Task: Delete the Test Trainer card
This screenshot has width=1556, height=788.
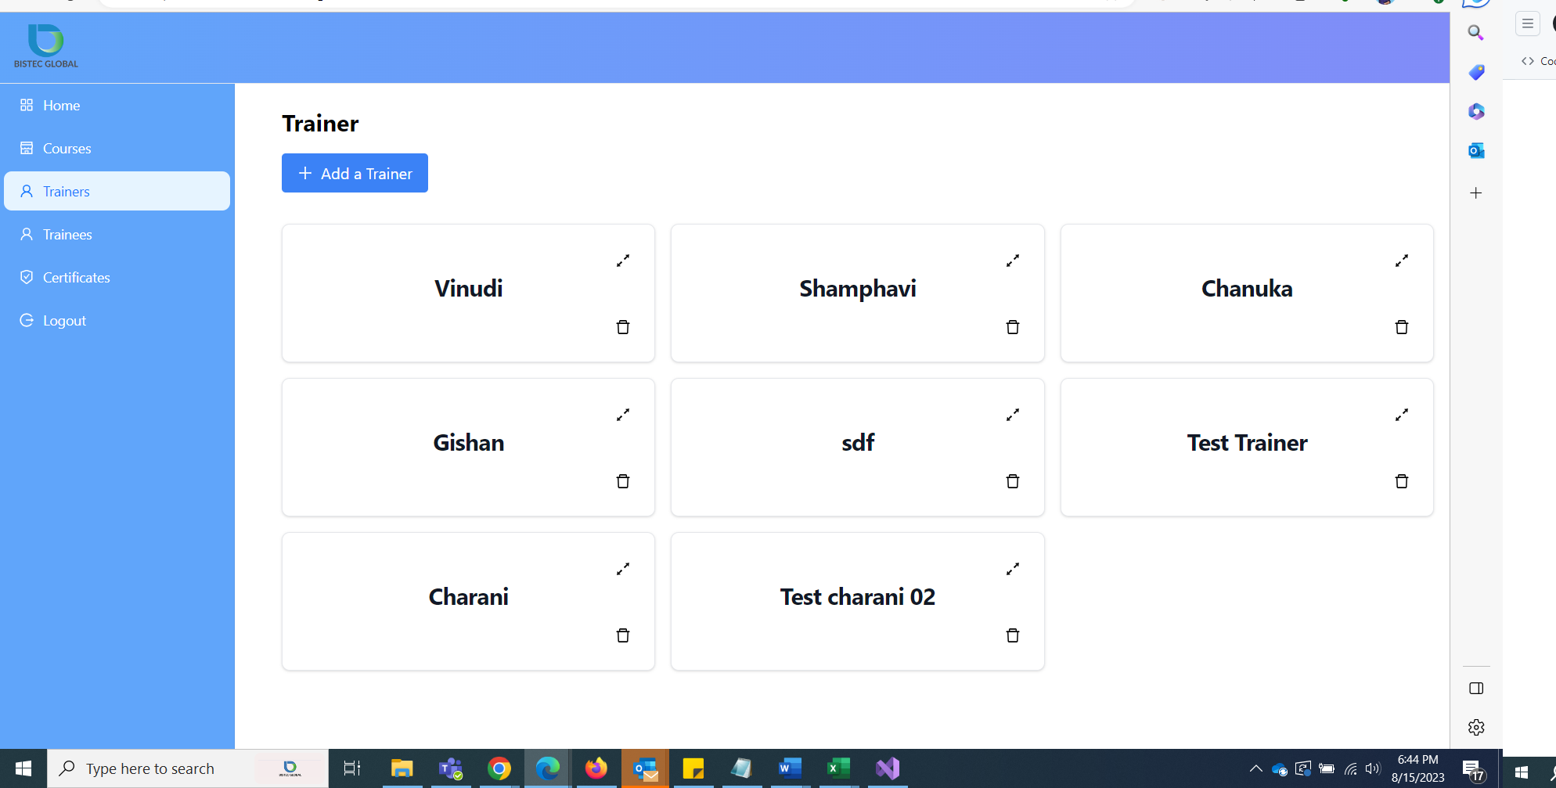Action: [1401, 481]
